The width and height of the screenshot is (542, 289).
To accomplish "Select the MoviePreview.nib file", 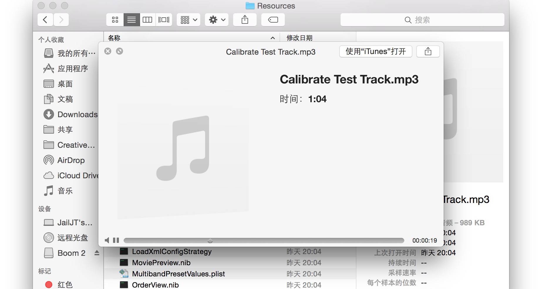I will pos(161,263).
